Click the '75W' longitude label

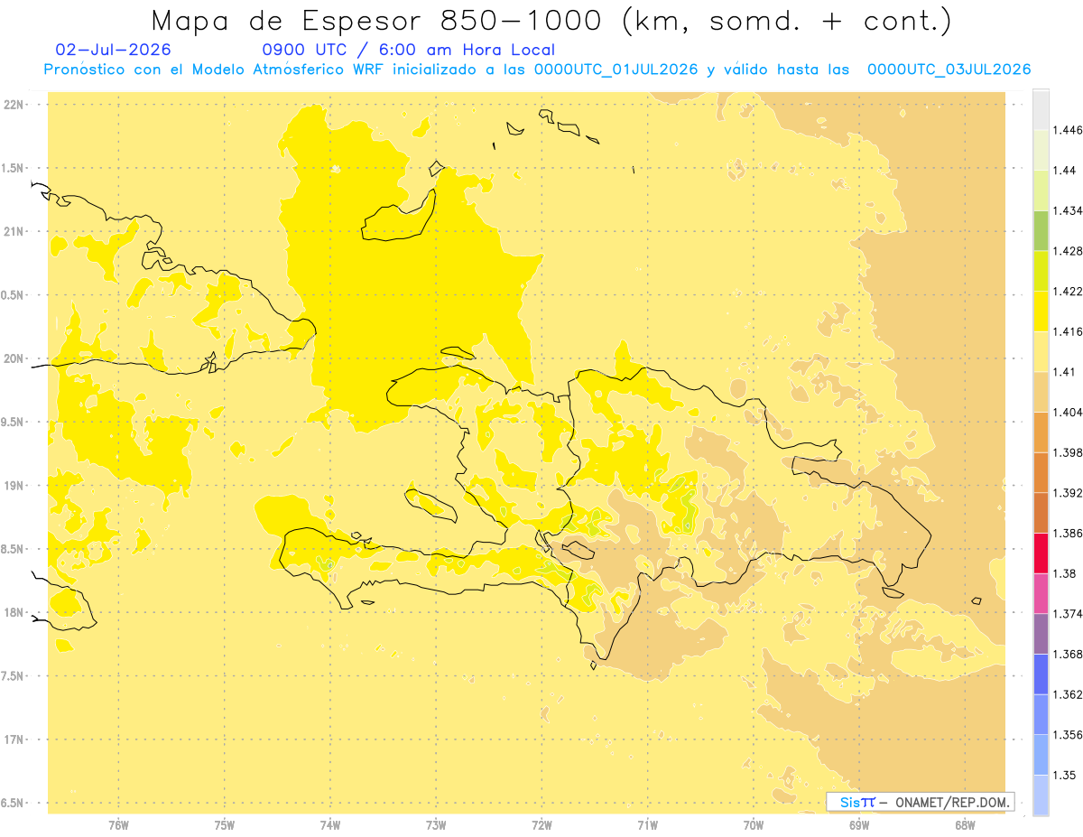pyautogui.click(x=224, y=825)
